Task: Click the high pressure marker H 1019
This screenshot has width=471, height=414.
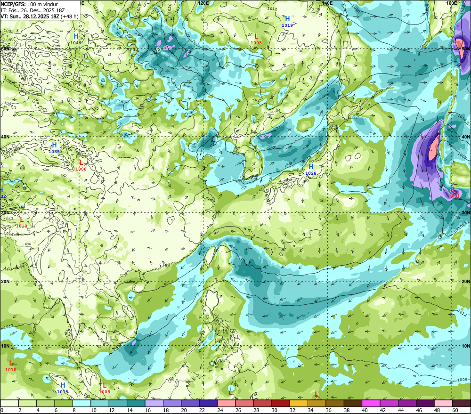Action: click(x=287, y=22)
